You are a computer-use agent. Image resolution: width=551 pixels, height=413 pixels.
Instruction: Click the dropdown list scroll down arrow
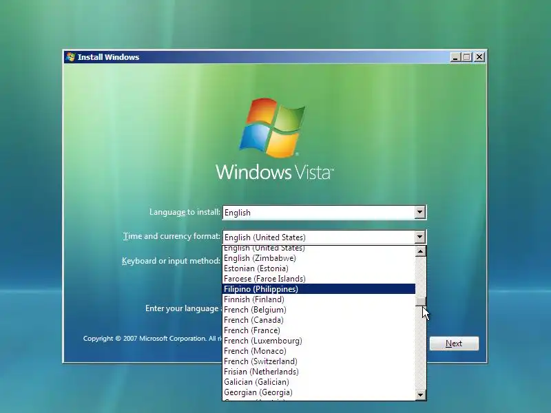421,394
